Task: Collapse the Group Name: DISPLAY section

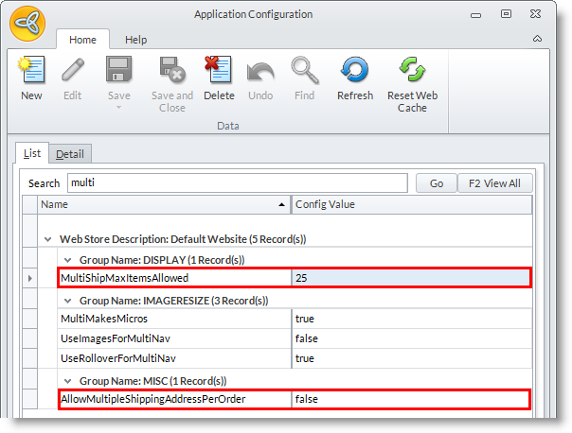Action: pos(66,259)
